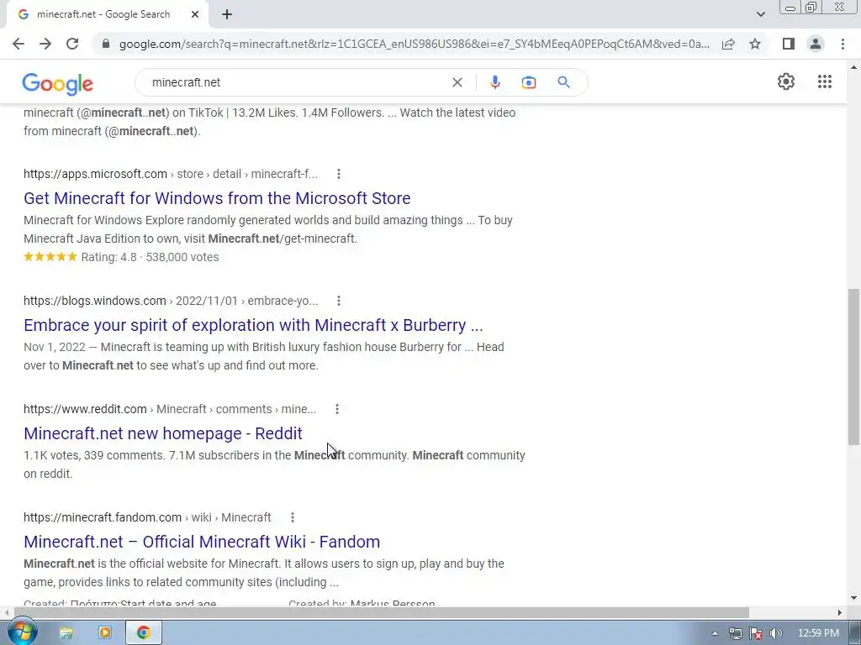The width and height of the screenshot is (861, 645).
Task: Click the blogs.windows.com URL breadcrumb
Action: (171, 301)
